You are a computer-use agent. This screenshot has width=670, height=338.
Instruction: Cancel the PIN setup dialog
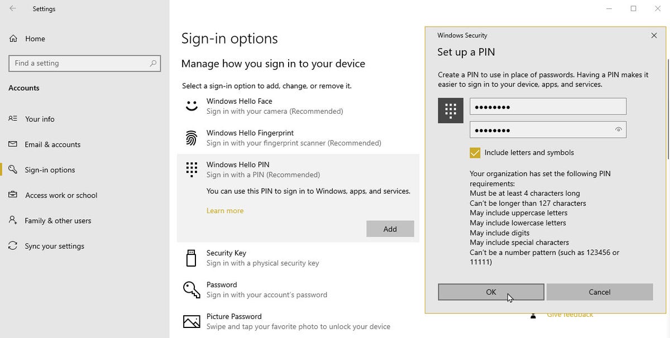[600, 292]
